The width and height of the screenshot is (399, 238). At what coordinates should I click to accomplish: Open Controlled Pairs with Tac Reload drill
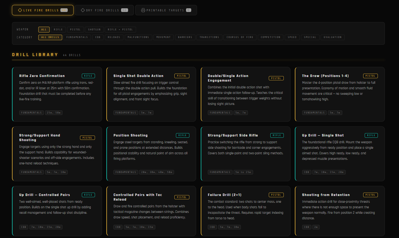point(151,211)
